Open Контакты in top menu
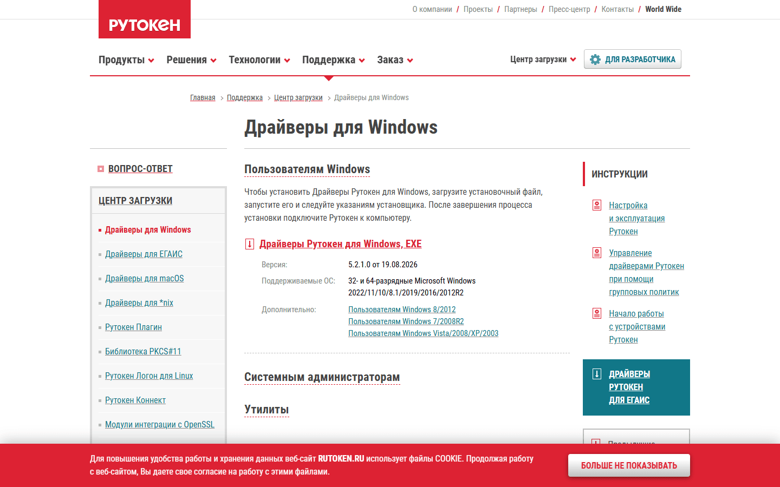 [x=617, y=9]
